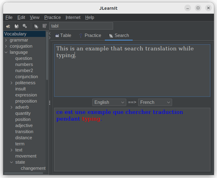Click the toolbar search field containing tabl

pos(81,26)
